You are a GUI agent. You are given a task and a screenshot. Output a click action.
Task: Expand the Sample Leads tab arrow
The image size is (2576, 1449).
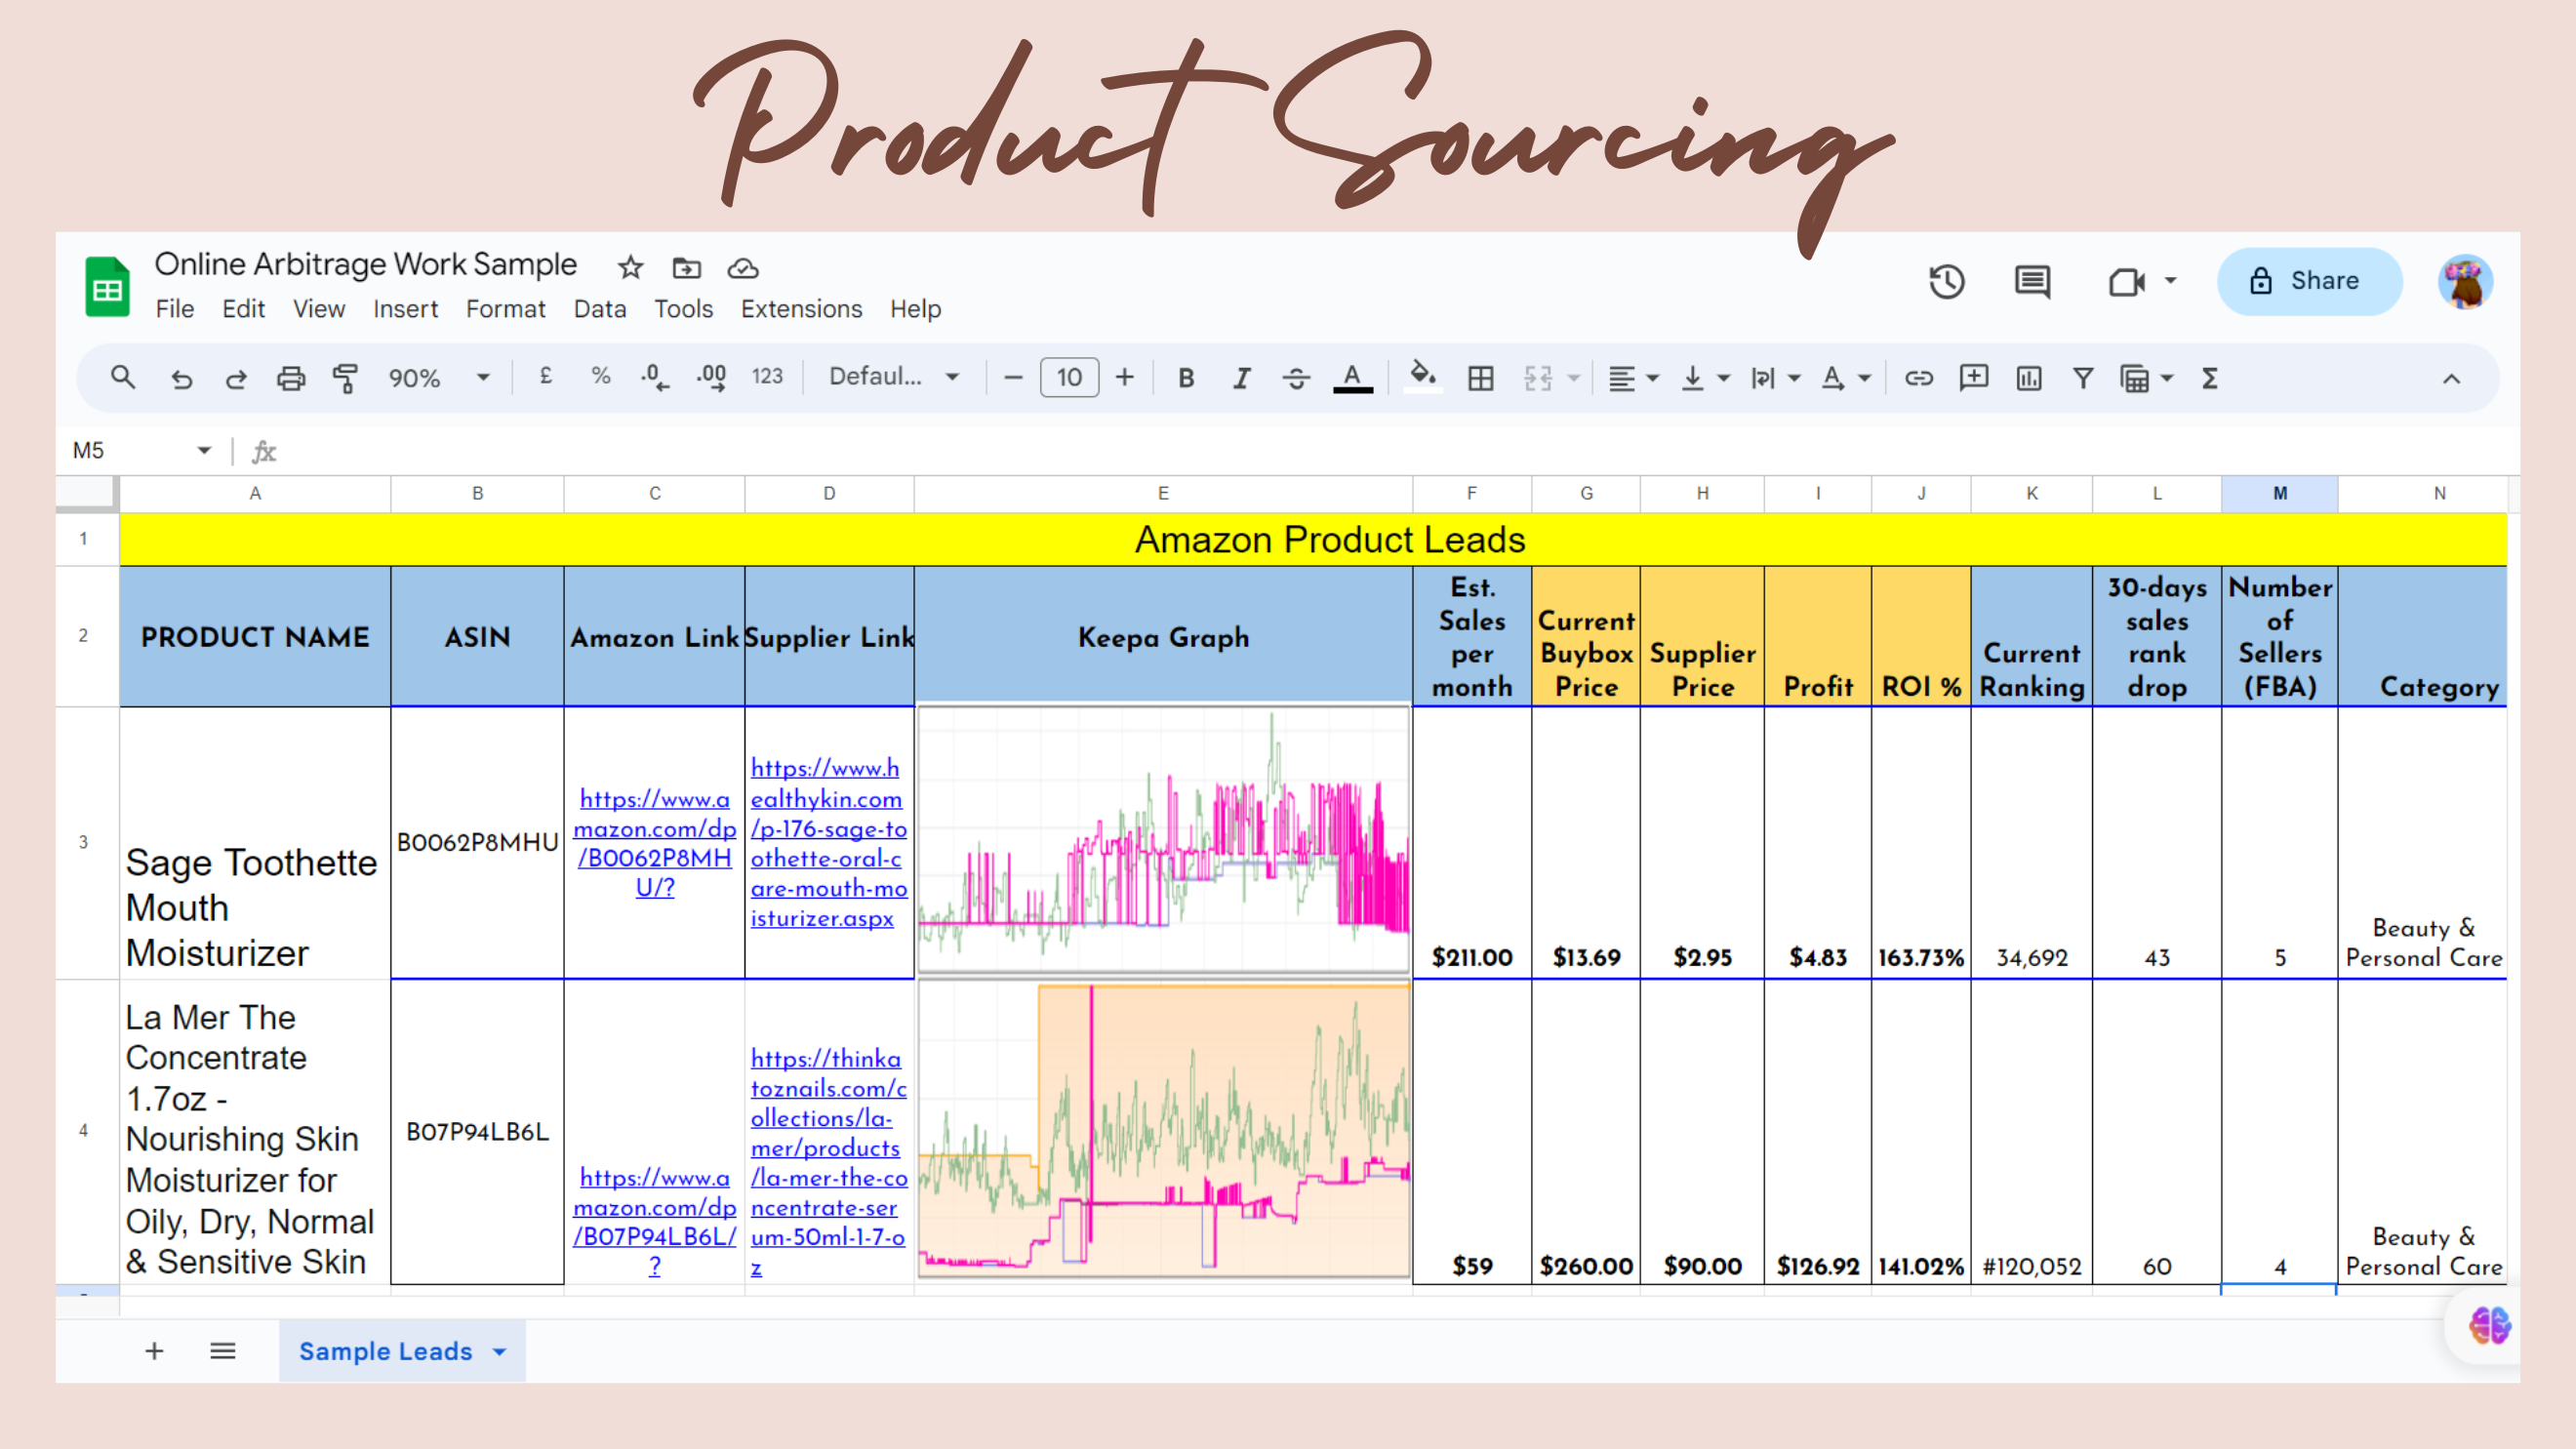499,1351
